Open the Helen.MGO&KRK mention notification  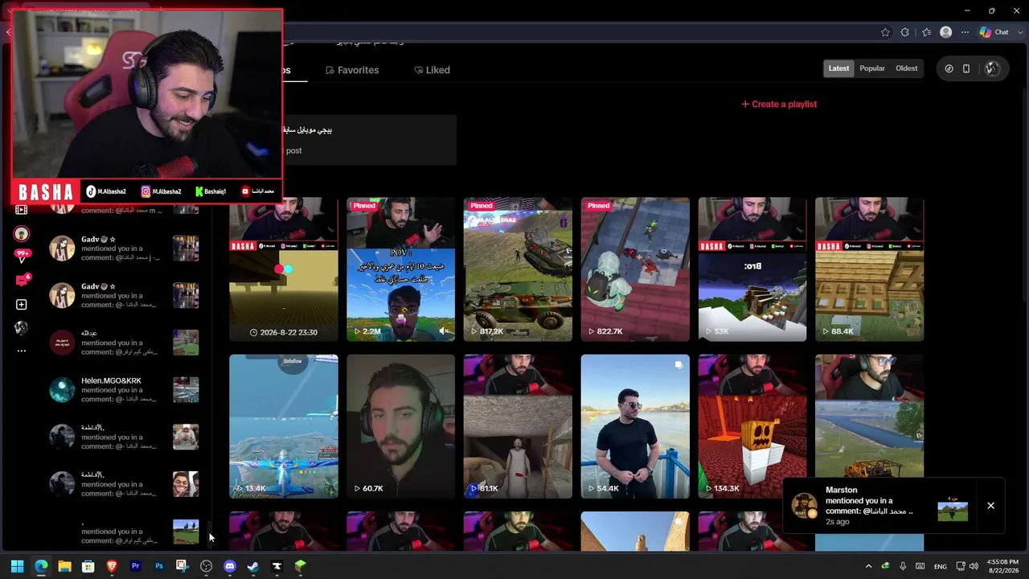(x=124, y=390)
